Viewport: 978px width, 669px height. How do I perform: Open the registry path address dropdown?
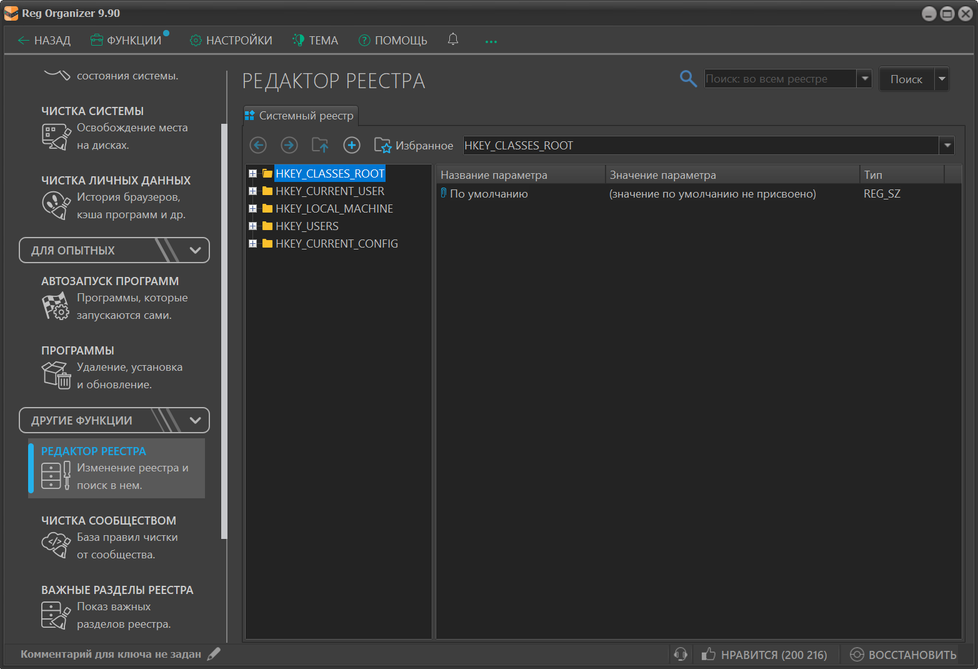[x=947, y=145]
